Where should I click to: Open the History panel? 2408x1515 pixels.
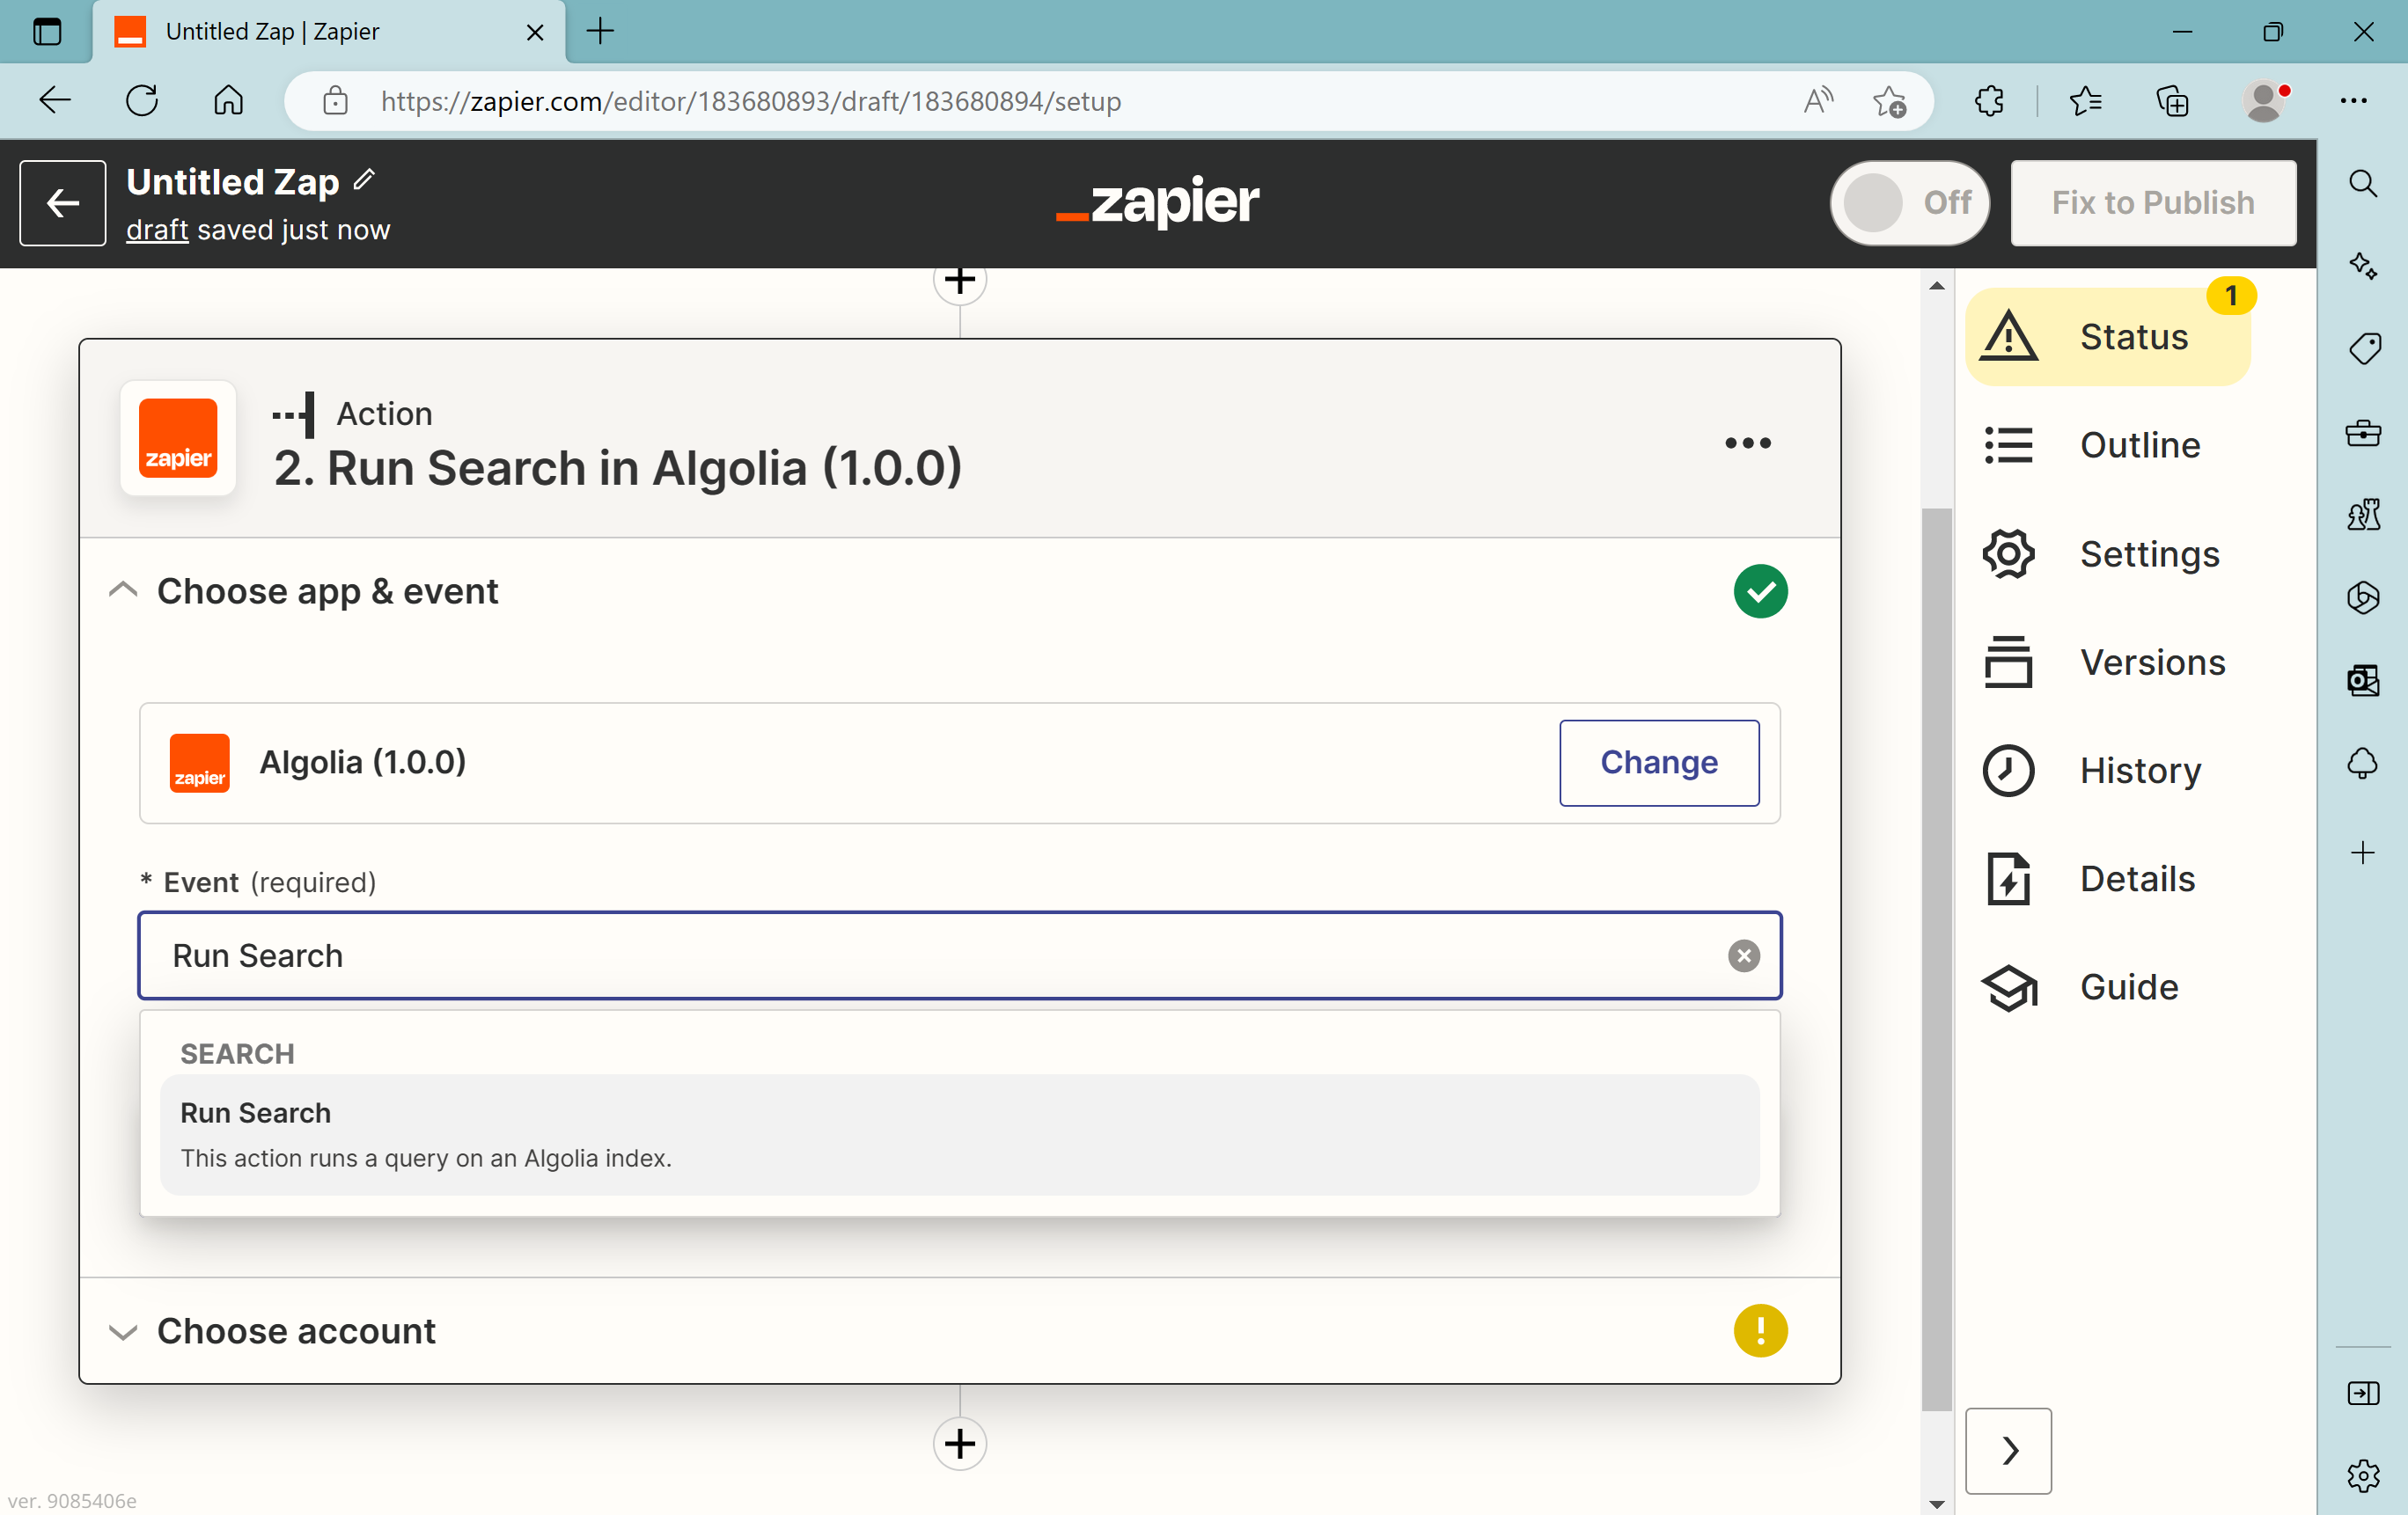coord(2108,771)
